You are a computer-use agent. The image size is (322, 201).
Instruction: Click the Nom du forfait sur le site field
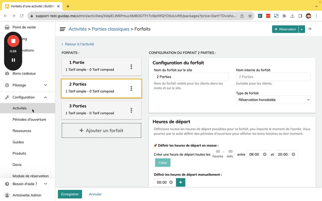tap(191, 77)
